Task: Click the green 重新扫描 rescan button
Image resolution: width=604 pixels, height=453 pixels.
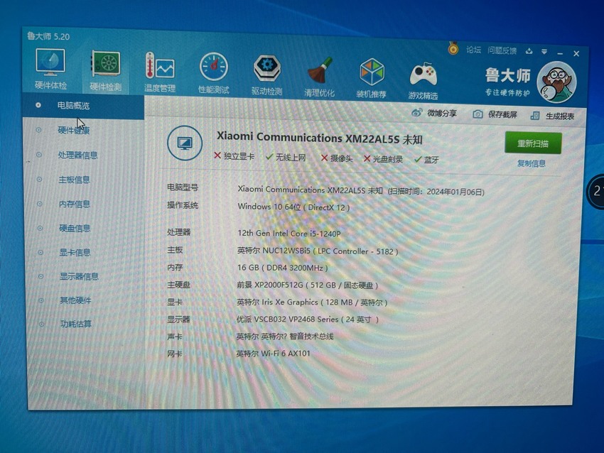Action: point(533,143)
